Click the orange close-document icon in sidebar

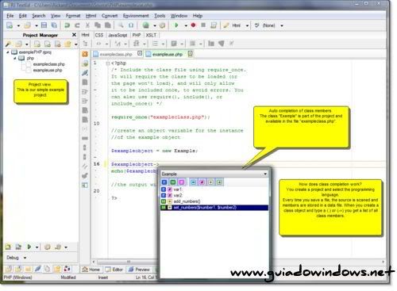(x=85, y=54)
